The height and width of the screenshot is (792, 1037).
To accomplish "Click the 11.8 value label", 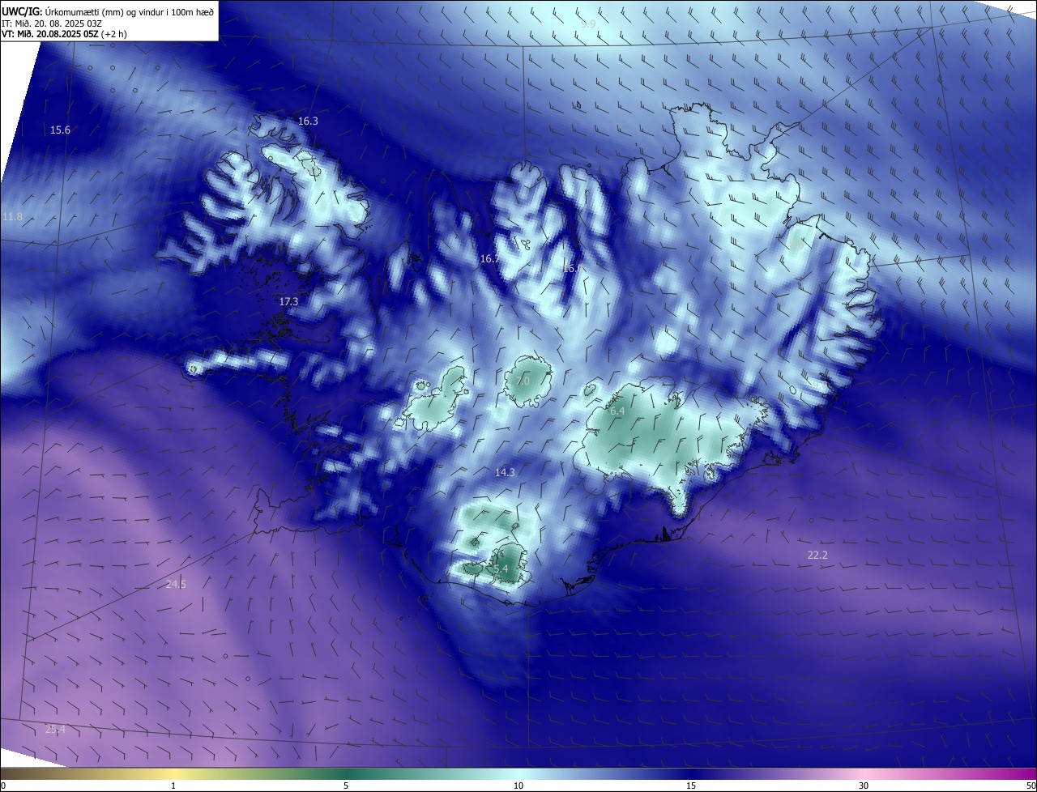I will pyautogui.click(x=12, y=217).
